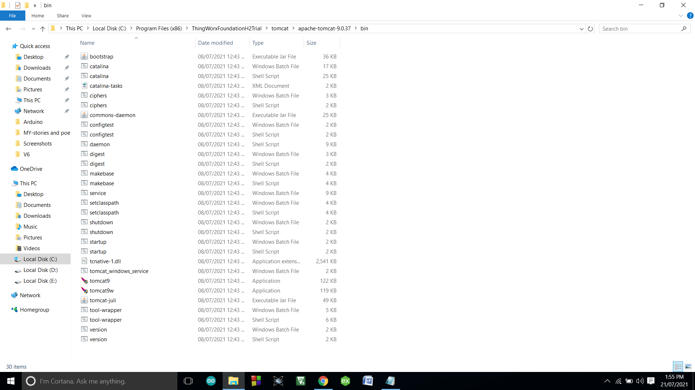The height and width of the screenshot is (390, 695).
Task: Open Google Chrome from taskbar
Action: [323, 381]
